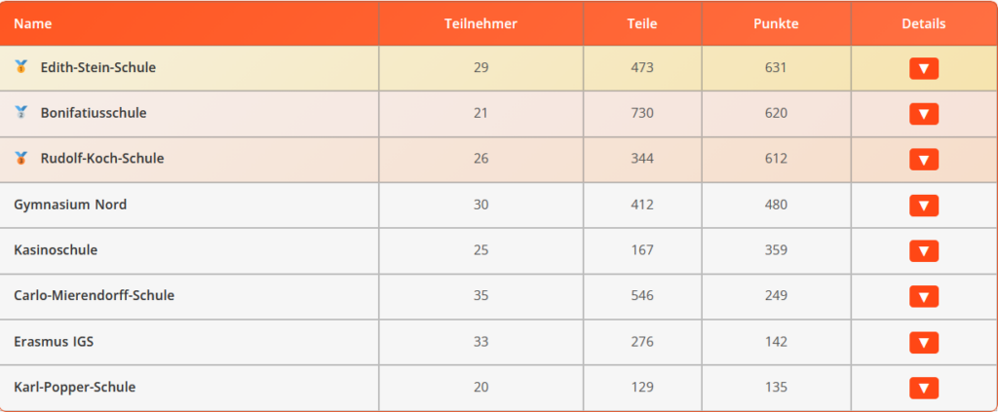Expand the Kasinoschule details row
This screenshot has width=998, height=412.
point(924,251)
